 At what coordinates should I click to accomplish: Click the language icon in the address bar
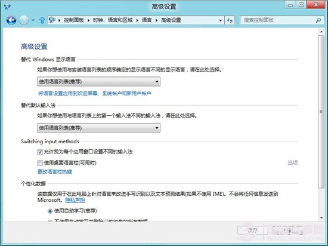click(52, 20)
